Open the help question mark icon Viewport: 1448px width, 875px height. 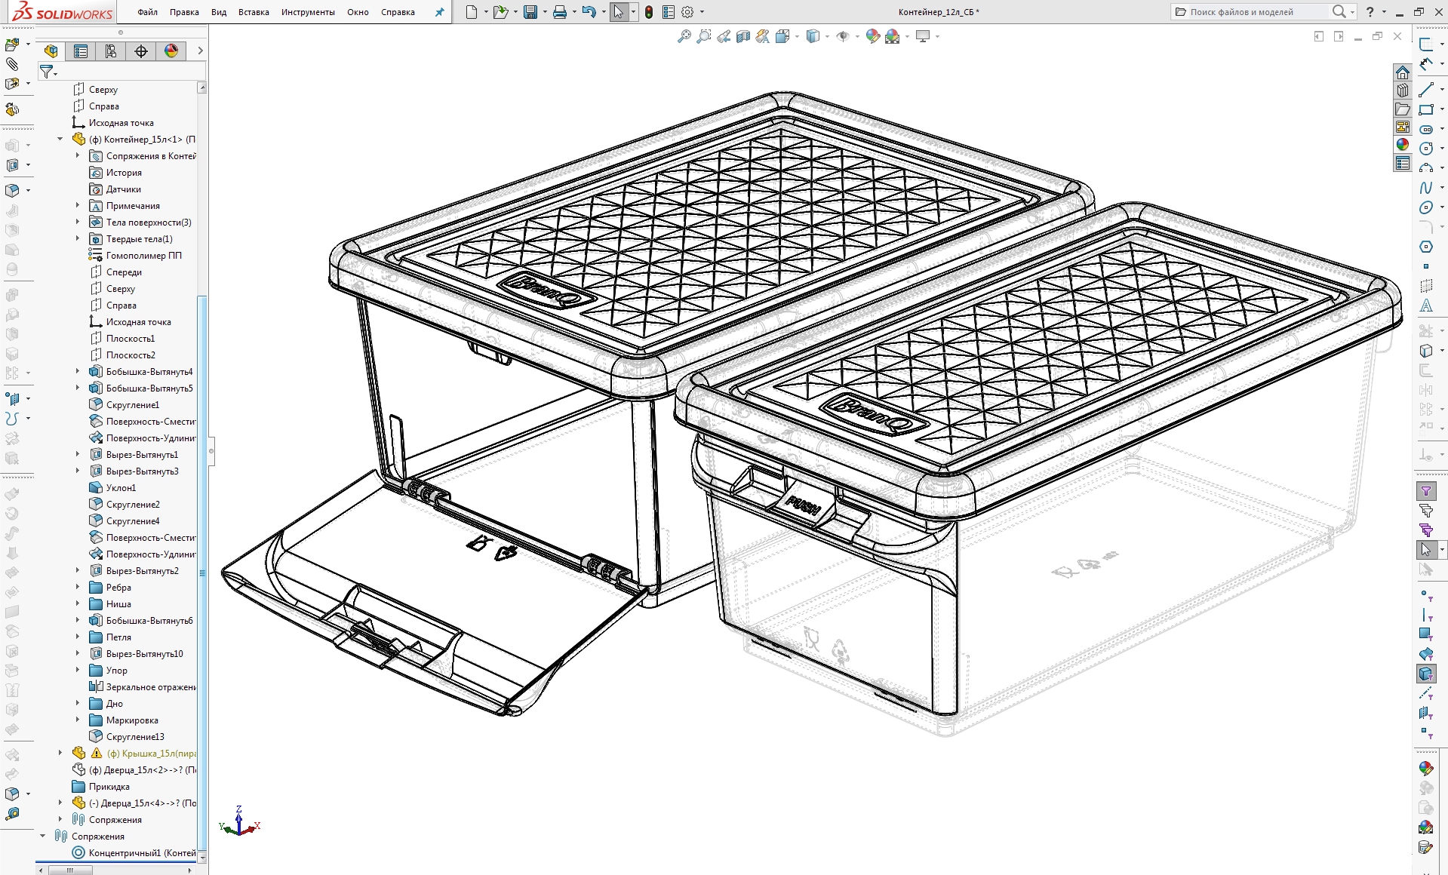click(1370, 12)
